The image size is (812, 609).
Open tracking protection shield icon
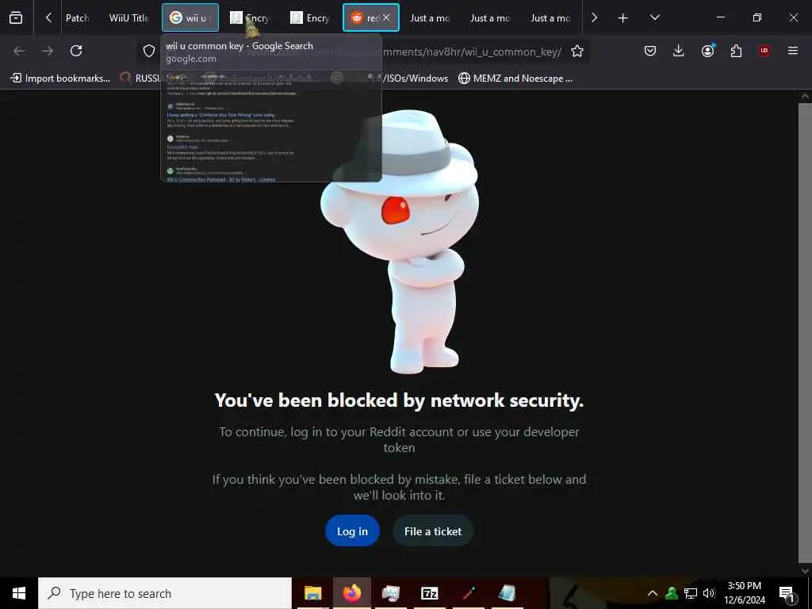point(149,51)
